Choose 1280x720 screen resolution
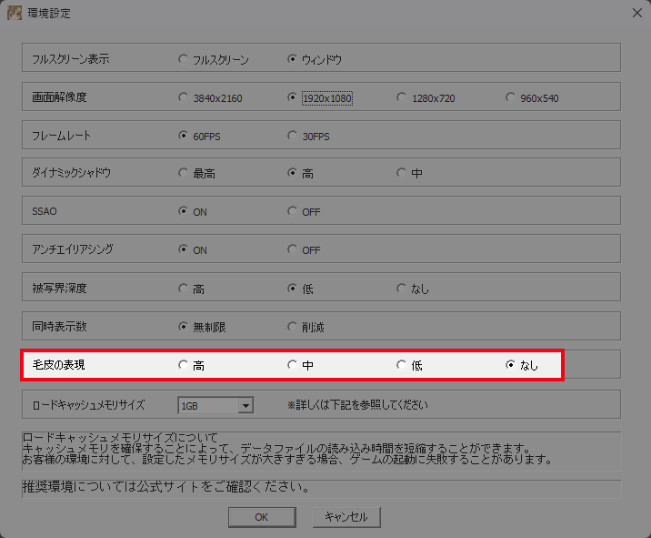Image resolution: width=651 pixels, height=538 pixels. click(x=402, y=97)
